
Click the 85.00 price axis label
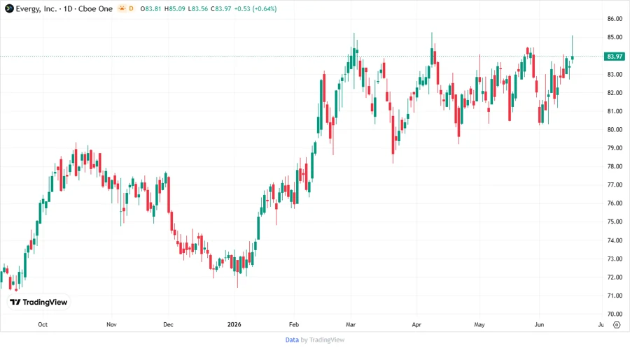click(615, 37)
